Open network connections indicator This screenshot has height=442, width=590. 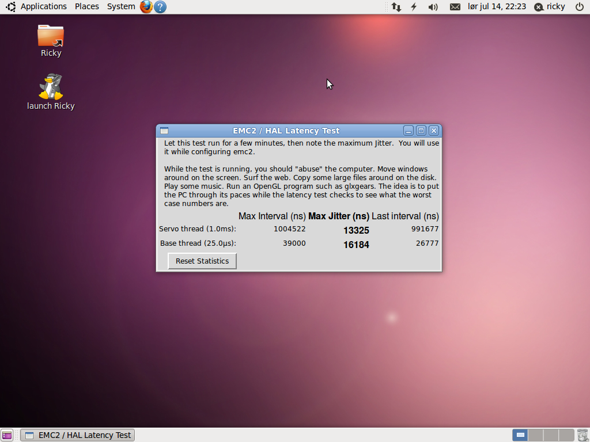tap(396, 6)
